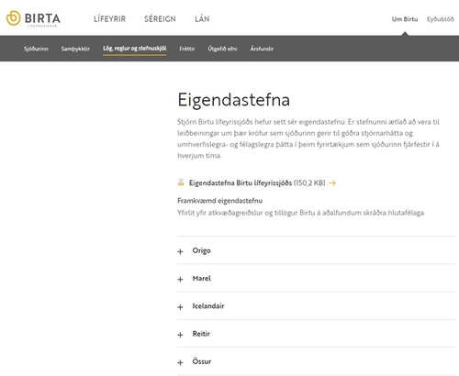Viewport: 459px width, 376px height.
Task: Expand the Össur accordion plus icon
Action: point(180,362)
